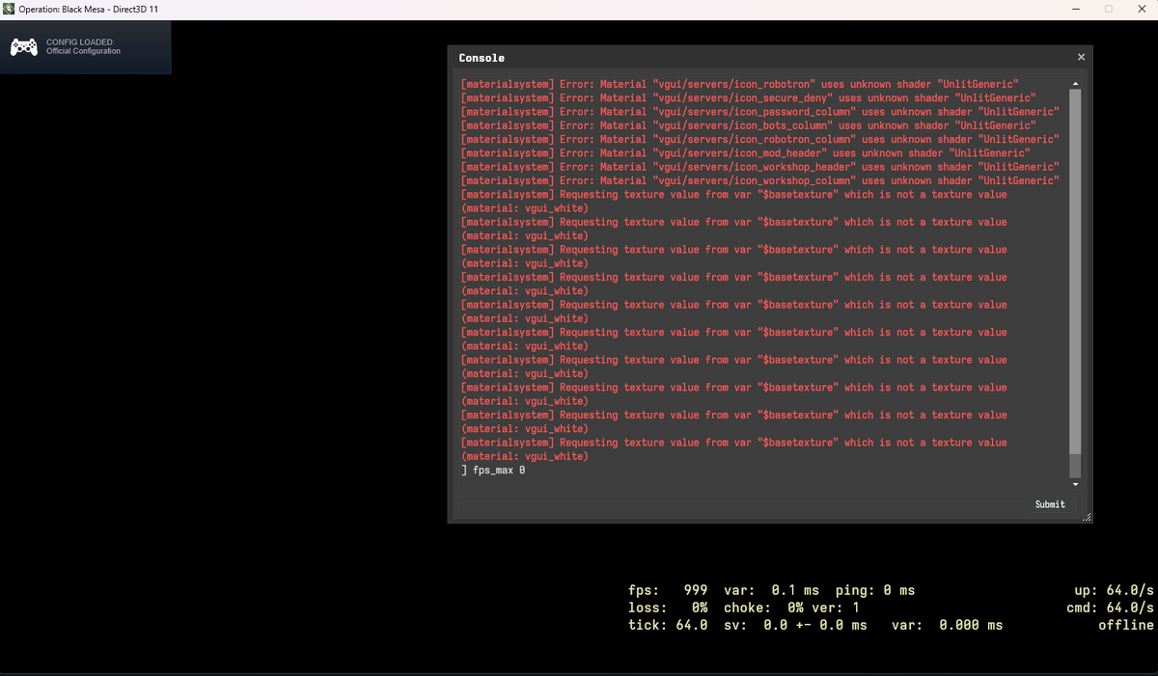Click the icon_workshop_header error line
The height and width of the screenshot is (676, 1158).
click(760, 167)
